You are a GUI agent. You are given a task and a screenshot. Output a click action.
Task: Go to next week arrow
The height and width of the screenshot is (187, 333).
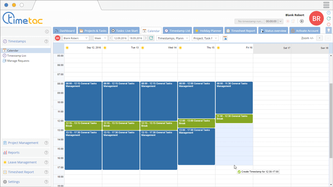click(x=145, y=38)
